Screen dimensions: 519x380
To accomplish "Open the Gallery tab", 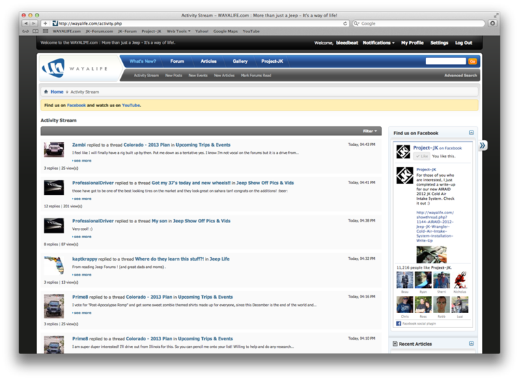I will point(240,61).
